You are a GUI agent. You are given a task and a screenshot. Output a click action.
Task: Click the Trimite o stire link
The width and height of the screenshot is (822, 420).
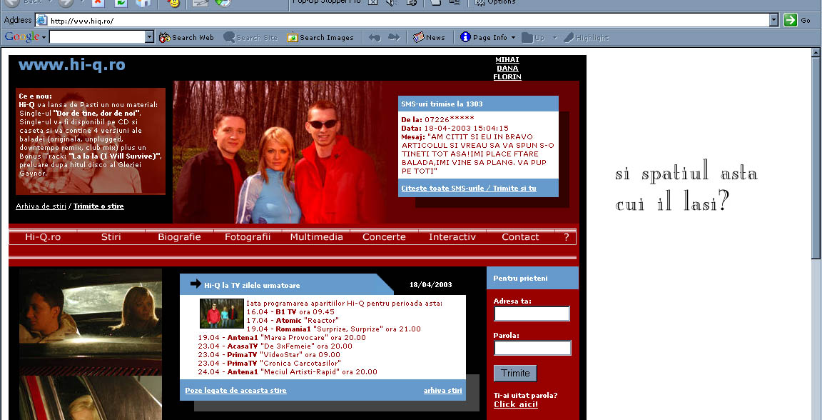[98, 206]
